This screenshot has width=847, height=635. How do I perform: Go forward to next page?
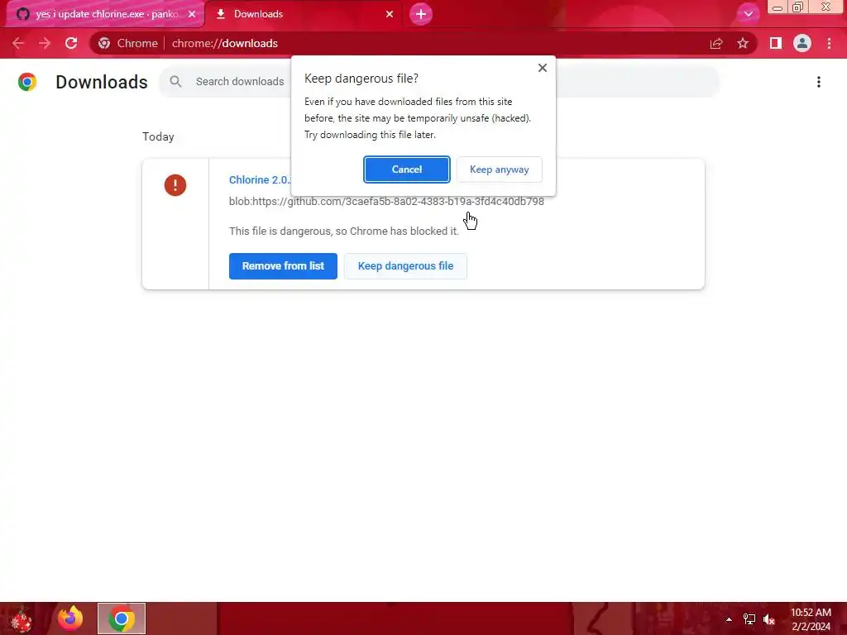click(x=45, y=43)
